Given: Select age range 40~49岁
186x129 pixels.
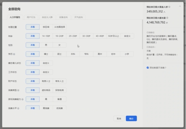Looking at the screenshot, I should (100, 36).
